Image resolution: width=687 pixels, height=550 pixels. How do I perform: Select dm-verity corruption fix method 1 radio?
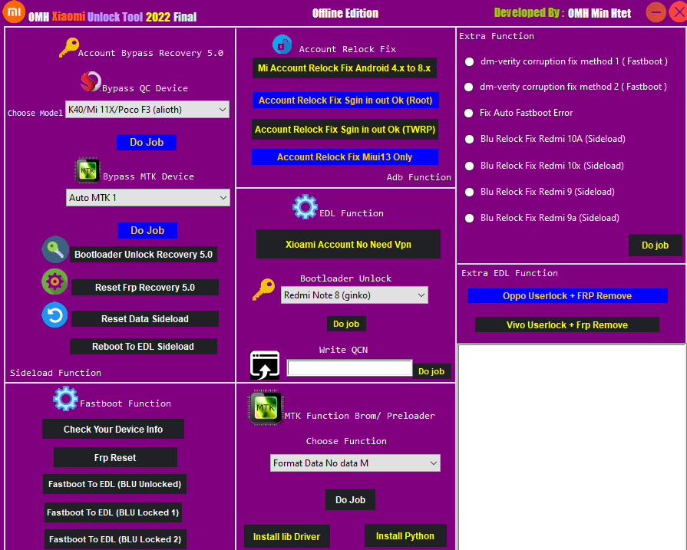tap(469, 61)
